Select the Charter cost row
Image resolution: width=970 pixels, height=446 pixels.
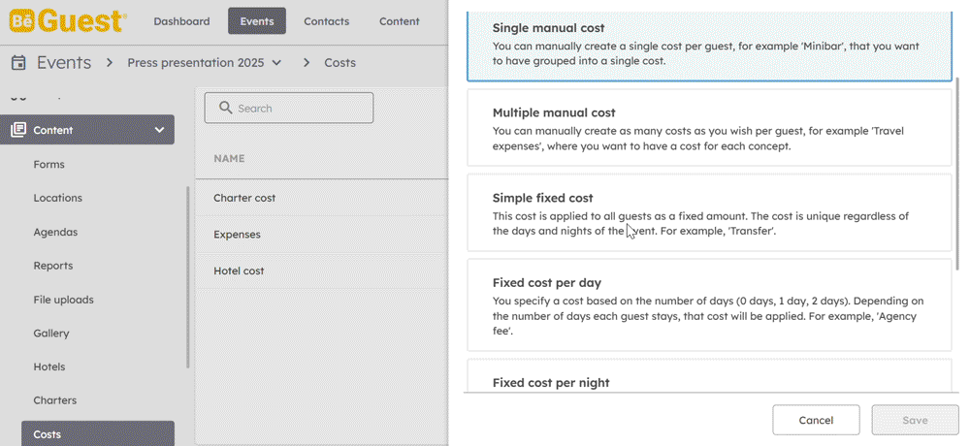(322, 198)
